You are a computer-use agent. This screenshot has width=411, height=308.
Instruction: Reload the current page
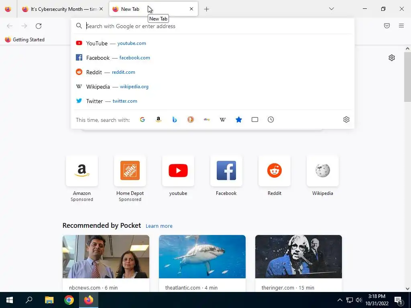click(x=39, y=26)
